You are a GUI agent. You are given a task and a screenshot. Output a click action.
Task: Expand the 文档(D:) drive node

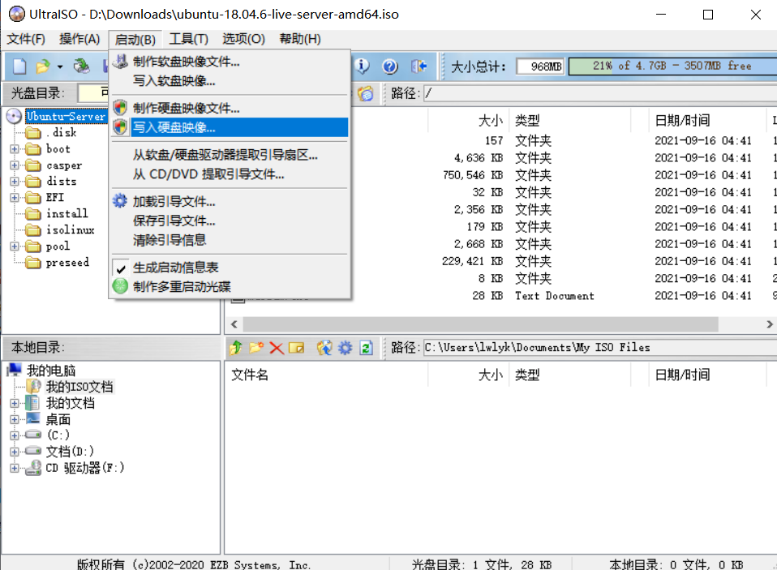click(15, 452)
